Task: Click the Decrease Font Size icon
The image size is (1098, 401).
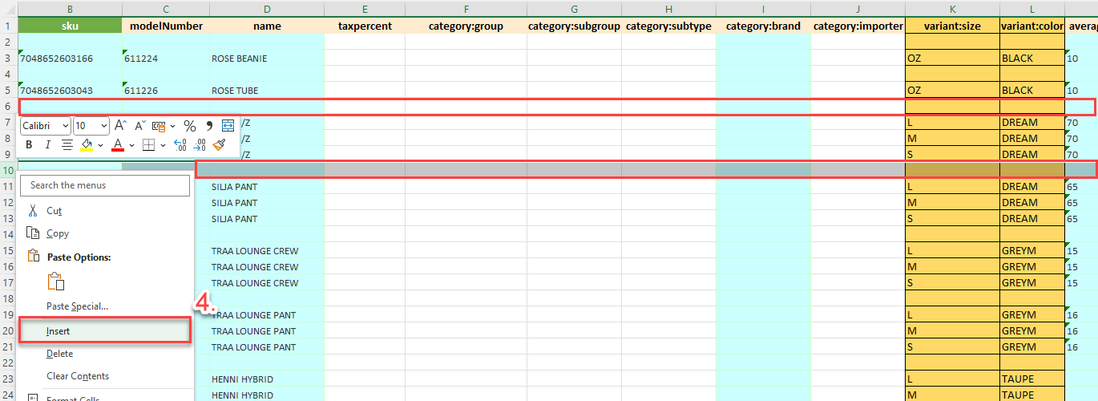Action: (139, 126)
